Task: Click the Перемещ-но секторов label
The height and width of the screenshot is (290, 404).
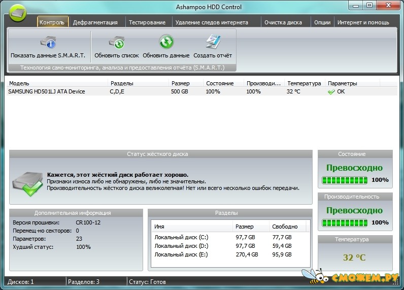Action: [x=42, y=231]
